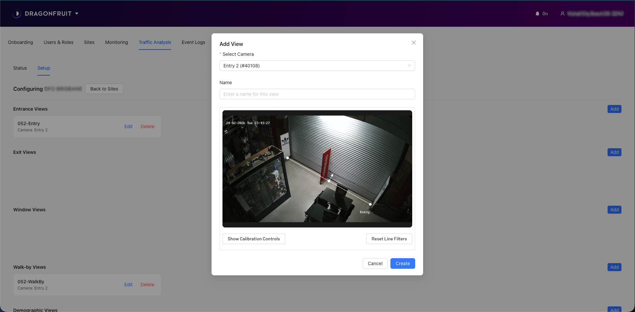This screenshot has width=635, height=312.
Task: Open the Select Camera dropdown
Action: 317,66
